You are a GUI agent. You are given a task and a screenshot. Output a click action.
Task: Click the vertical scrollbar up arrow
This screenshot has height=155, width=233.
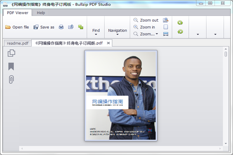click(226, 49)
